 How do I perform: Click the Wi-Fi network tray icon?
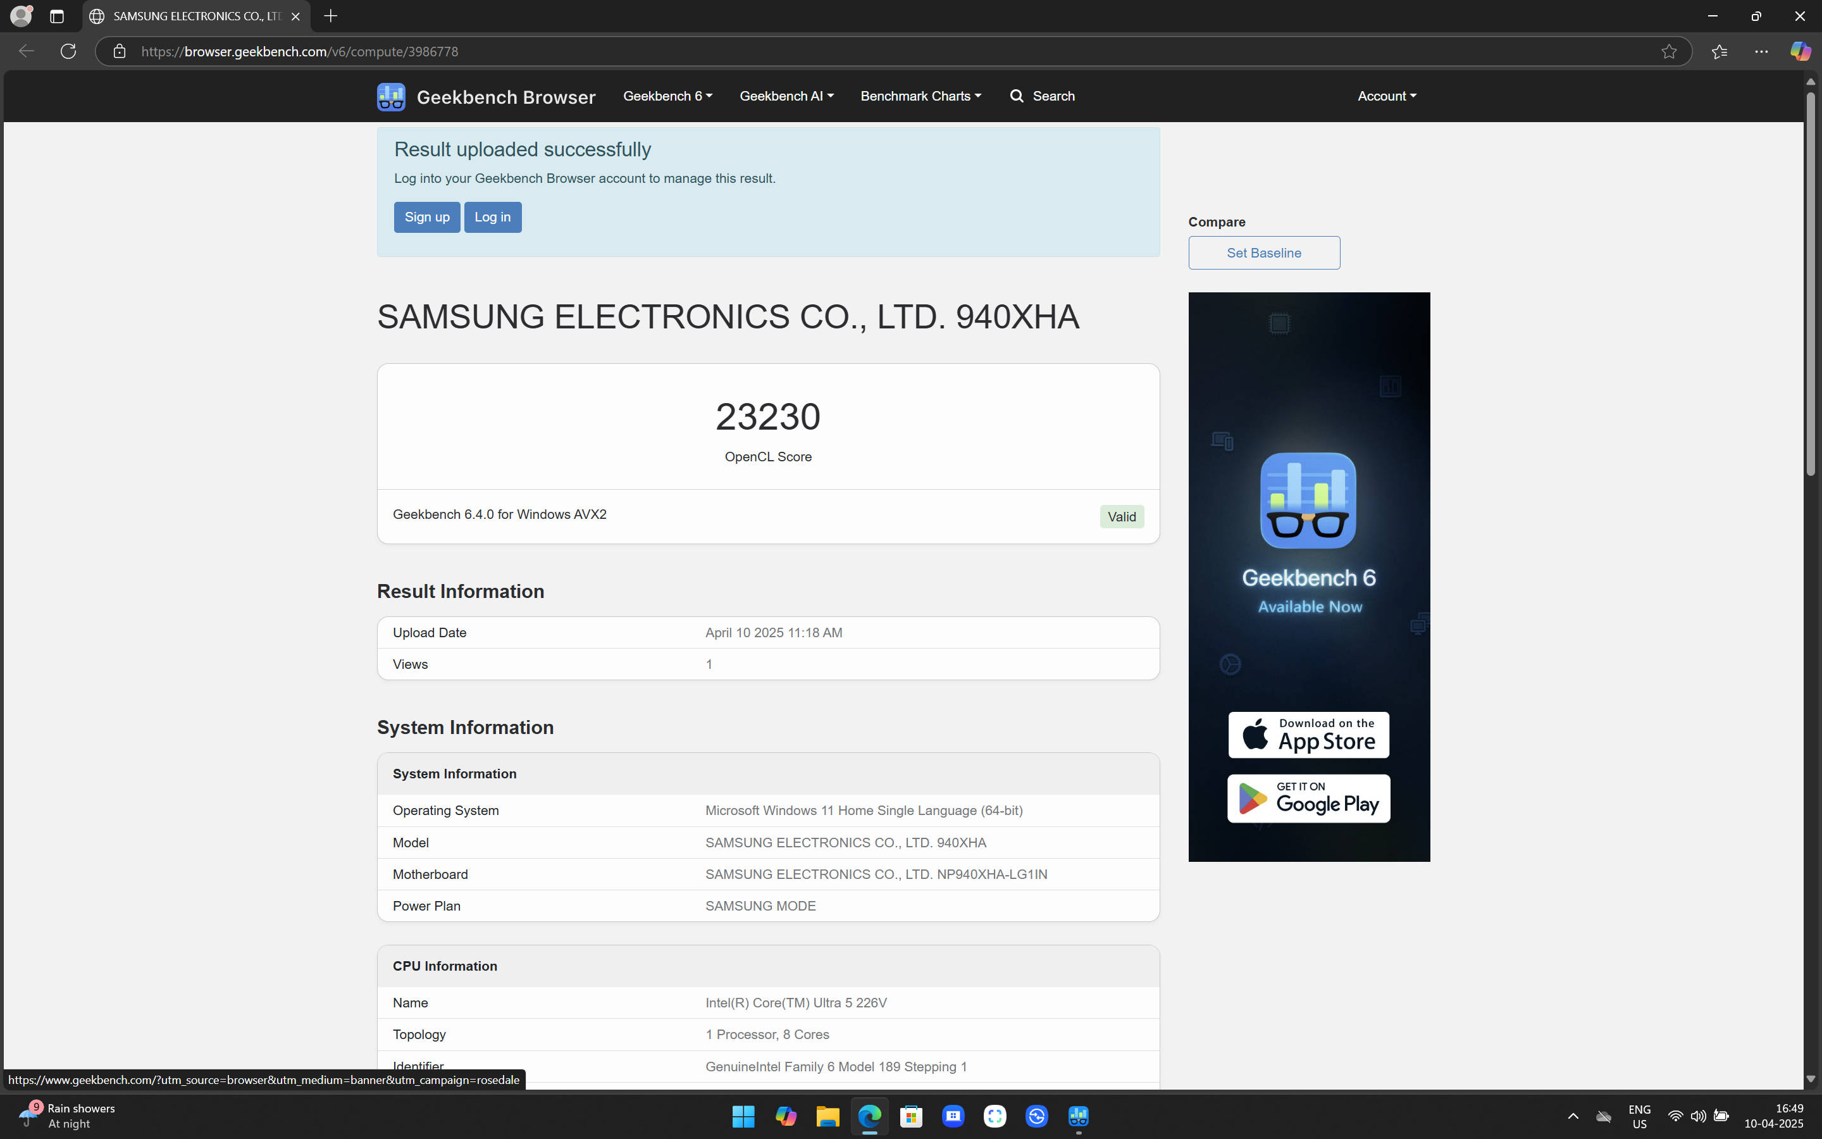pyautogui.click(x=1675, y=1116)
